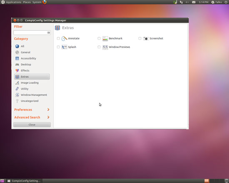Open the Benchmark plugin icon
This screenshot has height=183, width=229.
(105, 39)
